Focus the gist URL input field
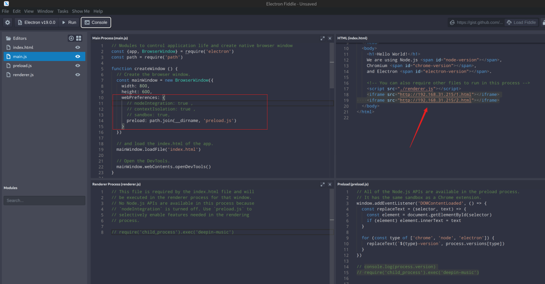 [x=479, y=22]
